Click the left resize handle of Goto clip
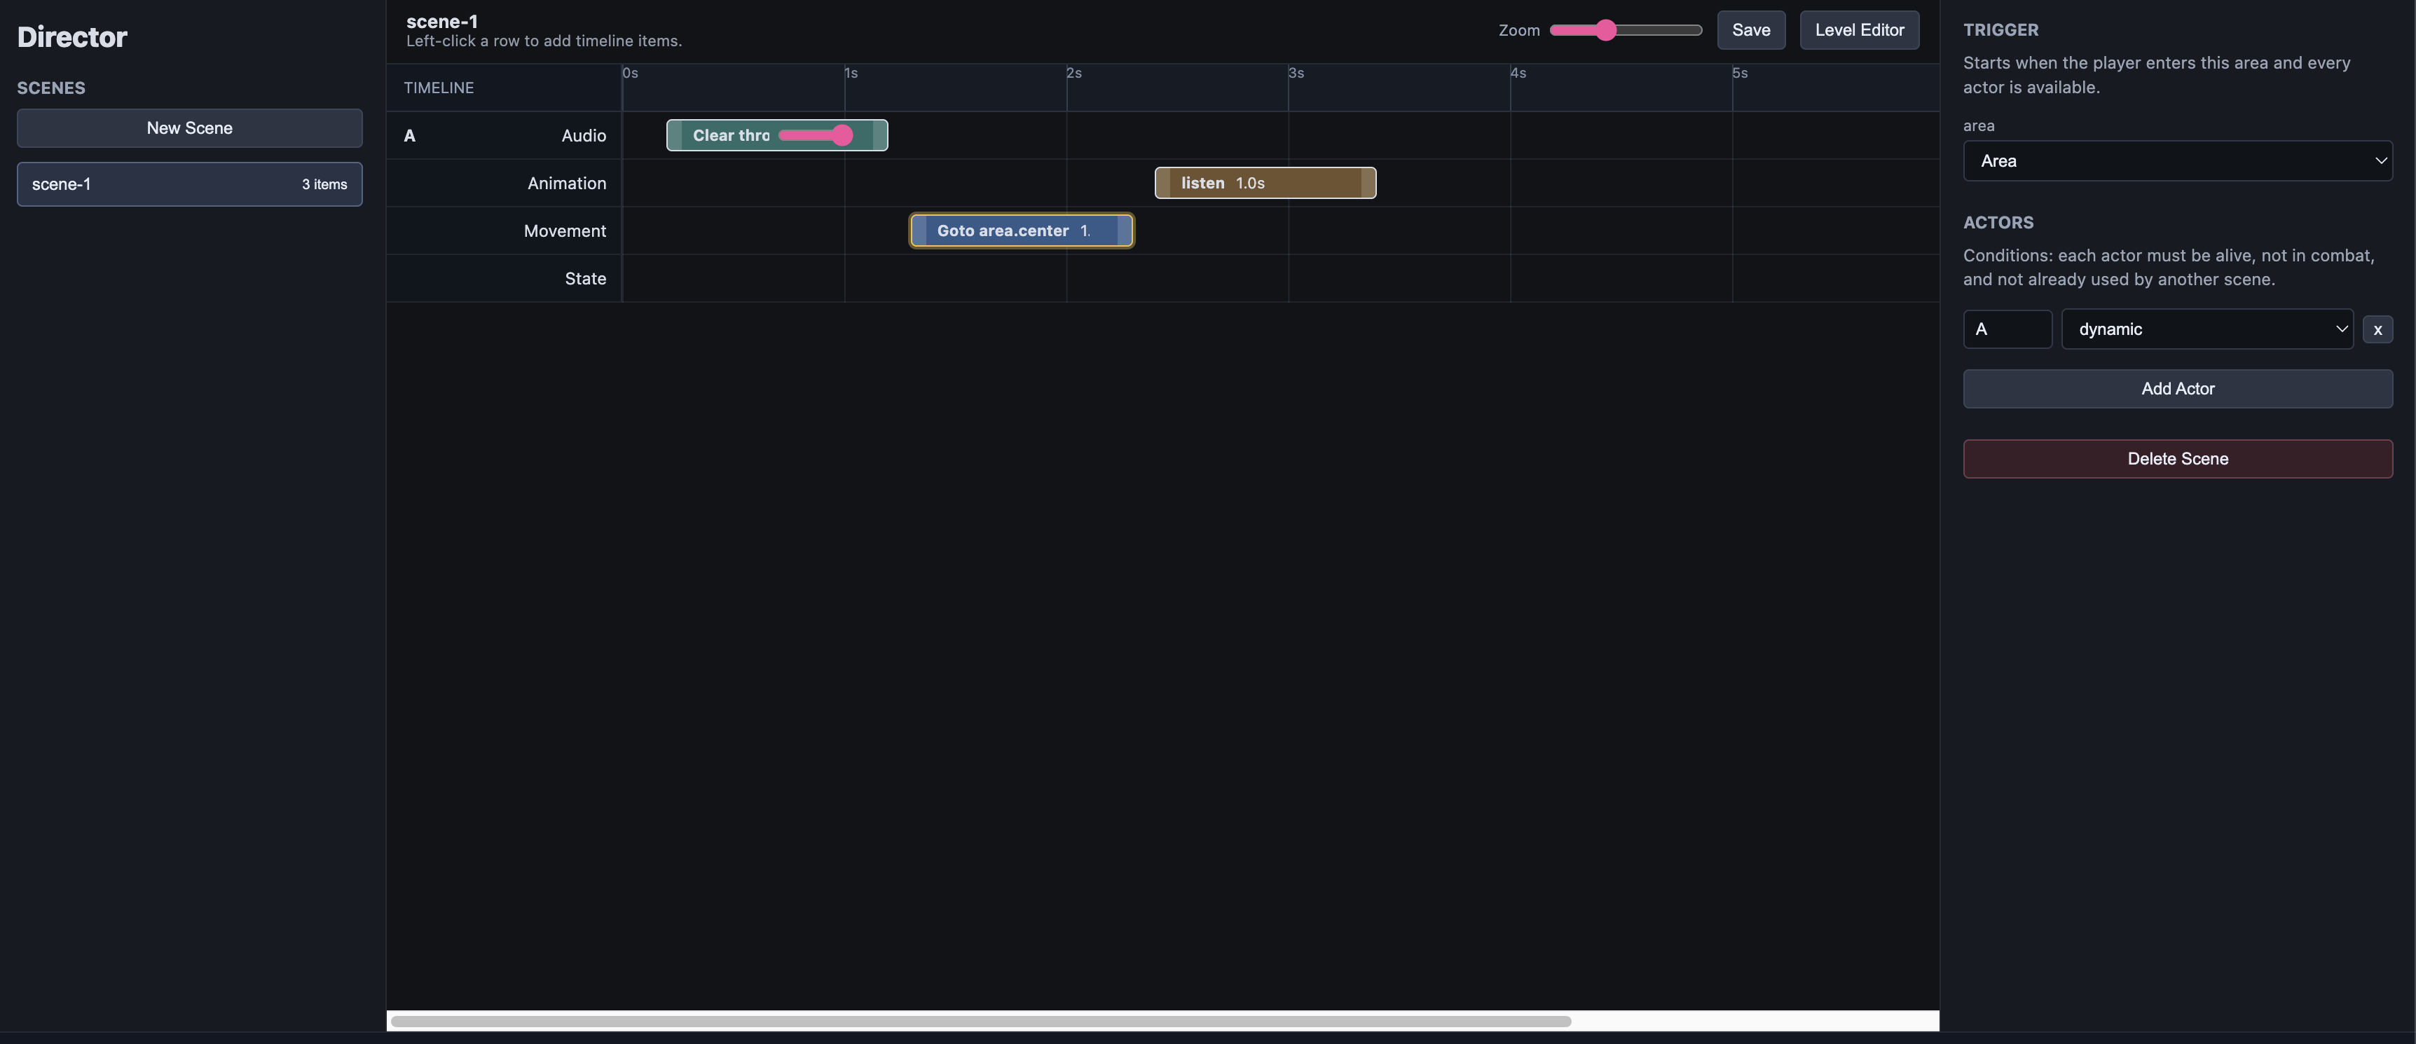Image resolution: width=2416 pixels, height=1044 pixels. click(x=919, y=231)
